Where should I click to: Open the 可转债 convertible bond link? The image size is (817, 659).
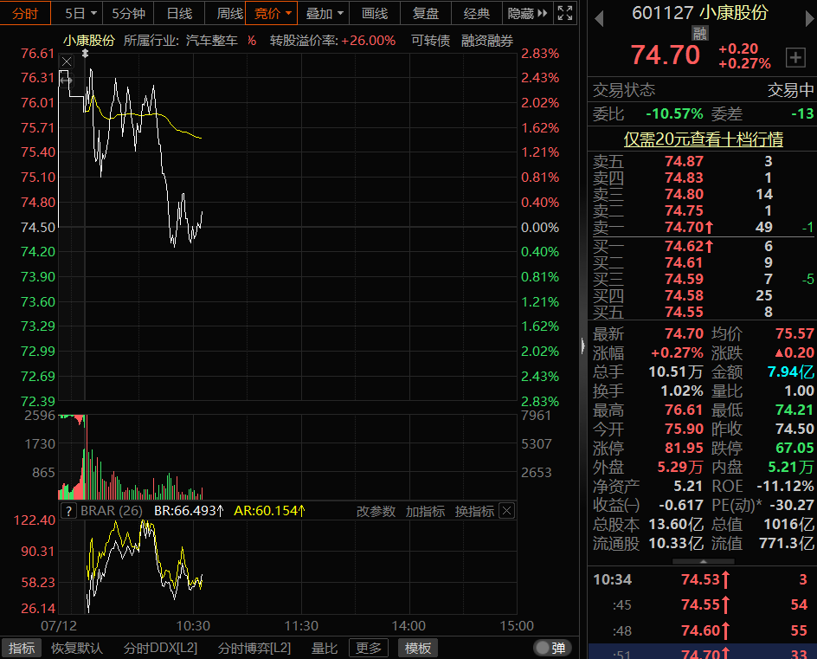tap(430, 41)
